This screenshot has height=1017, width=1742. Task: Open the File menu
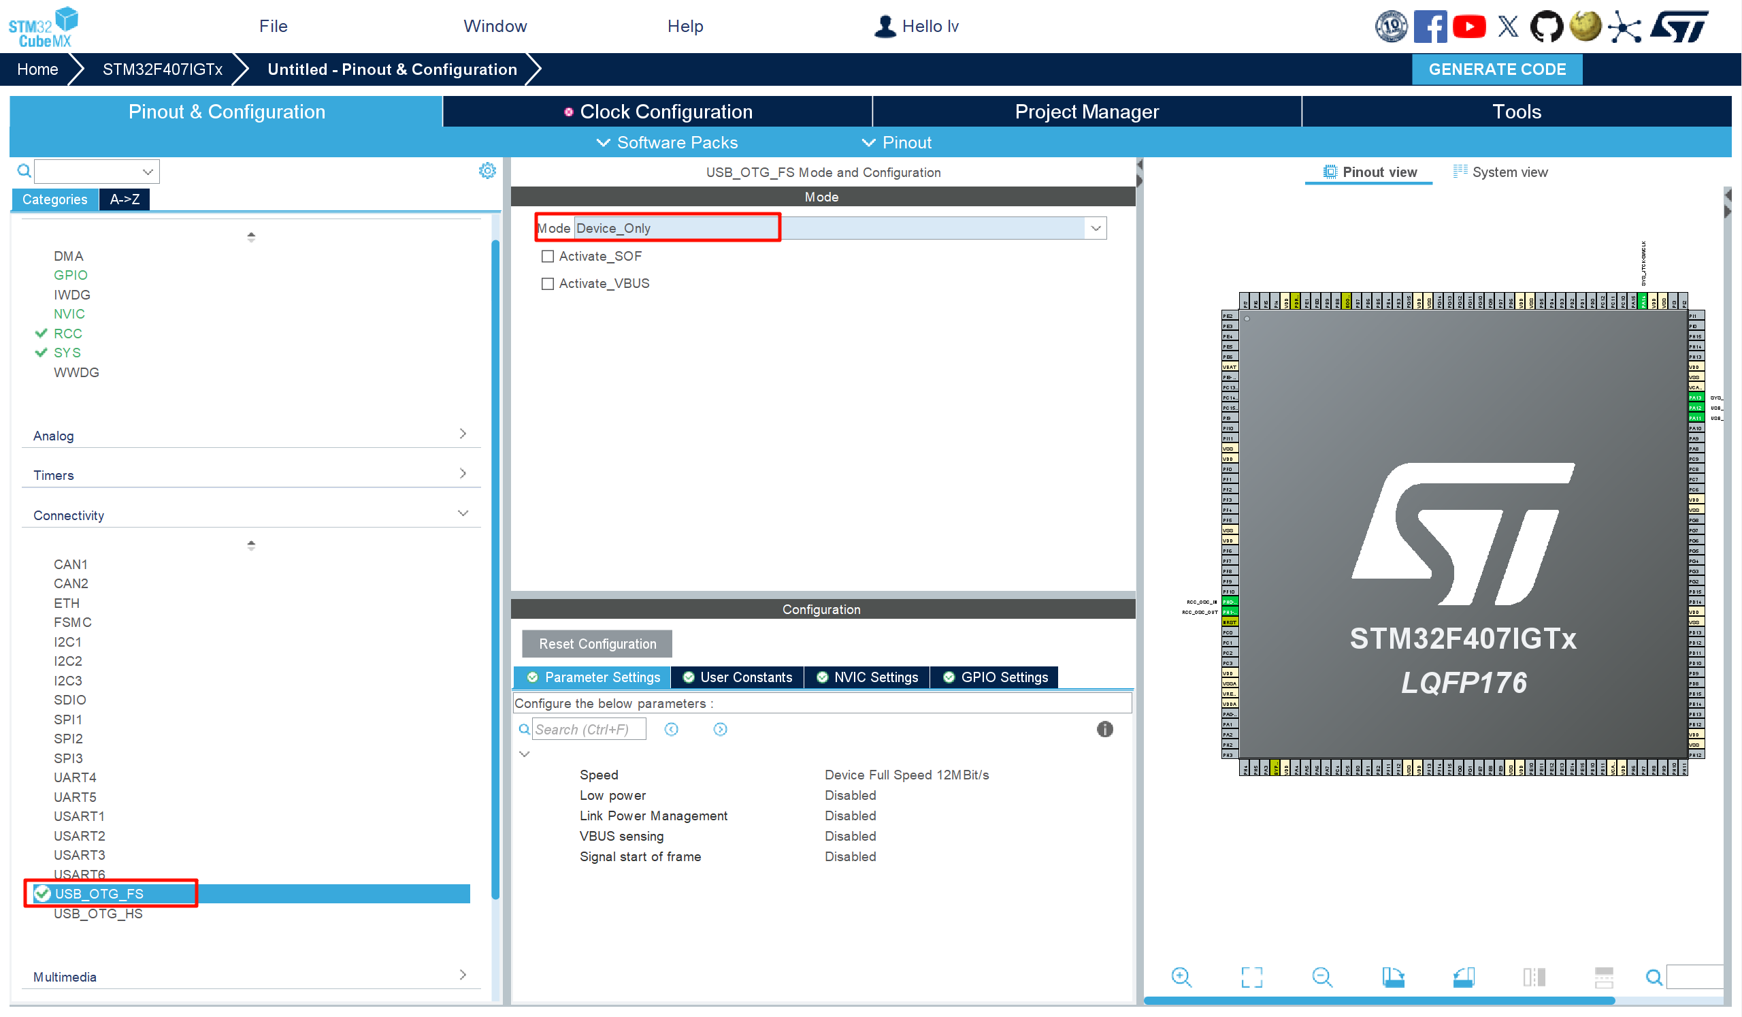pos(273,27)
